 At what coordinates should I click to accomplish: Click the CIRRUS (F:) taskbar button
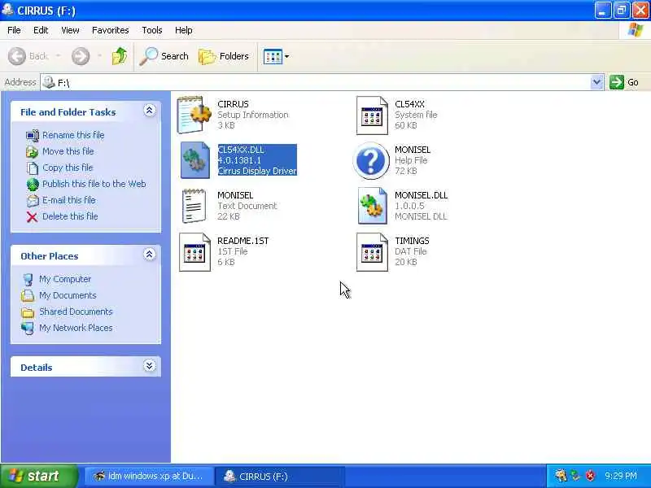pos(280,476)
